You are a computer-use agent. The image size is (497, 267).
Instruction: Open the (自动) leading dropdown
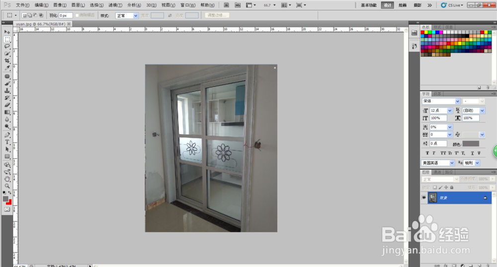482,110
